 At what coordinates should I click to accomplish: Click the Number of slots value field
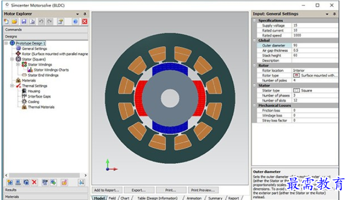pos(315,101)
